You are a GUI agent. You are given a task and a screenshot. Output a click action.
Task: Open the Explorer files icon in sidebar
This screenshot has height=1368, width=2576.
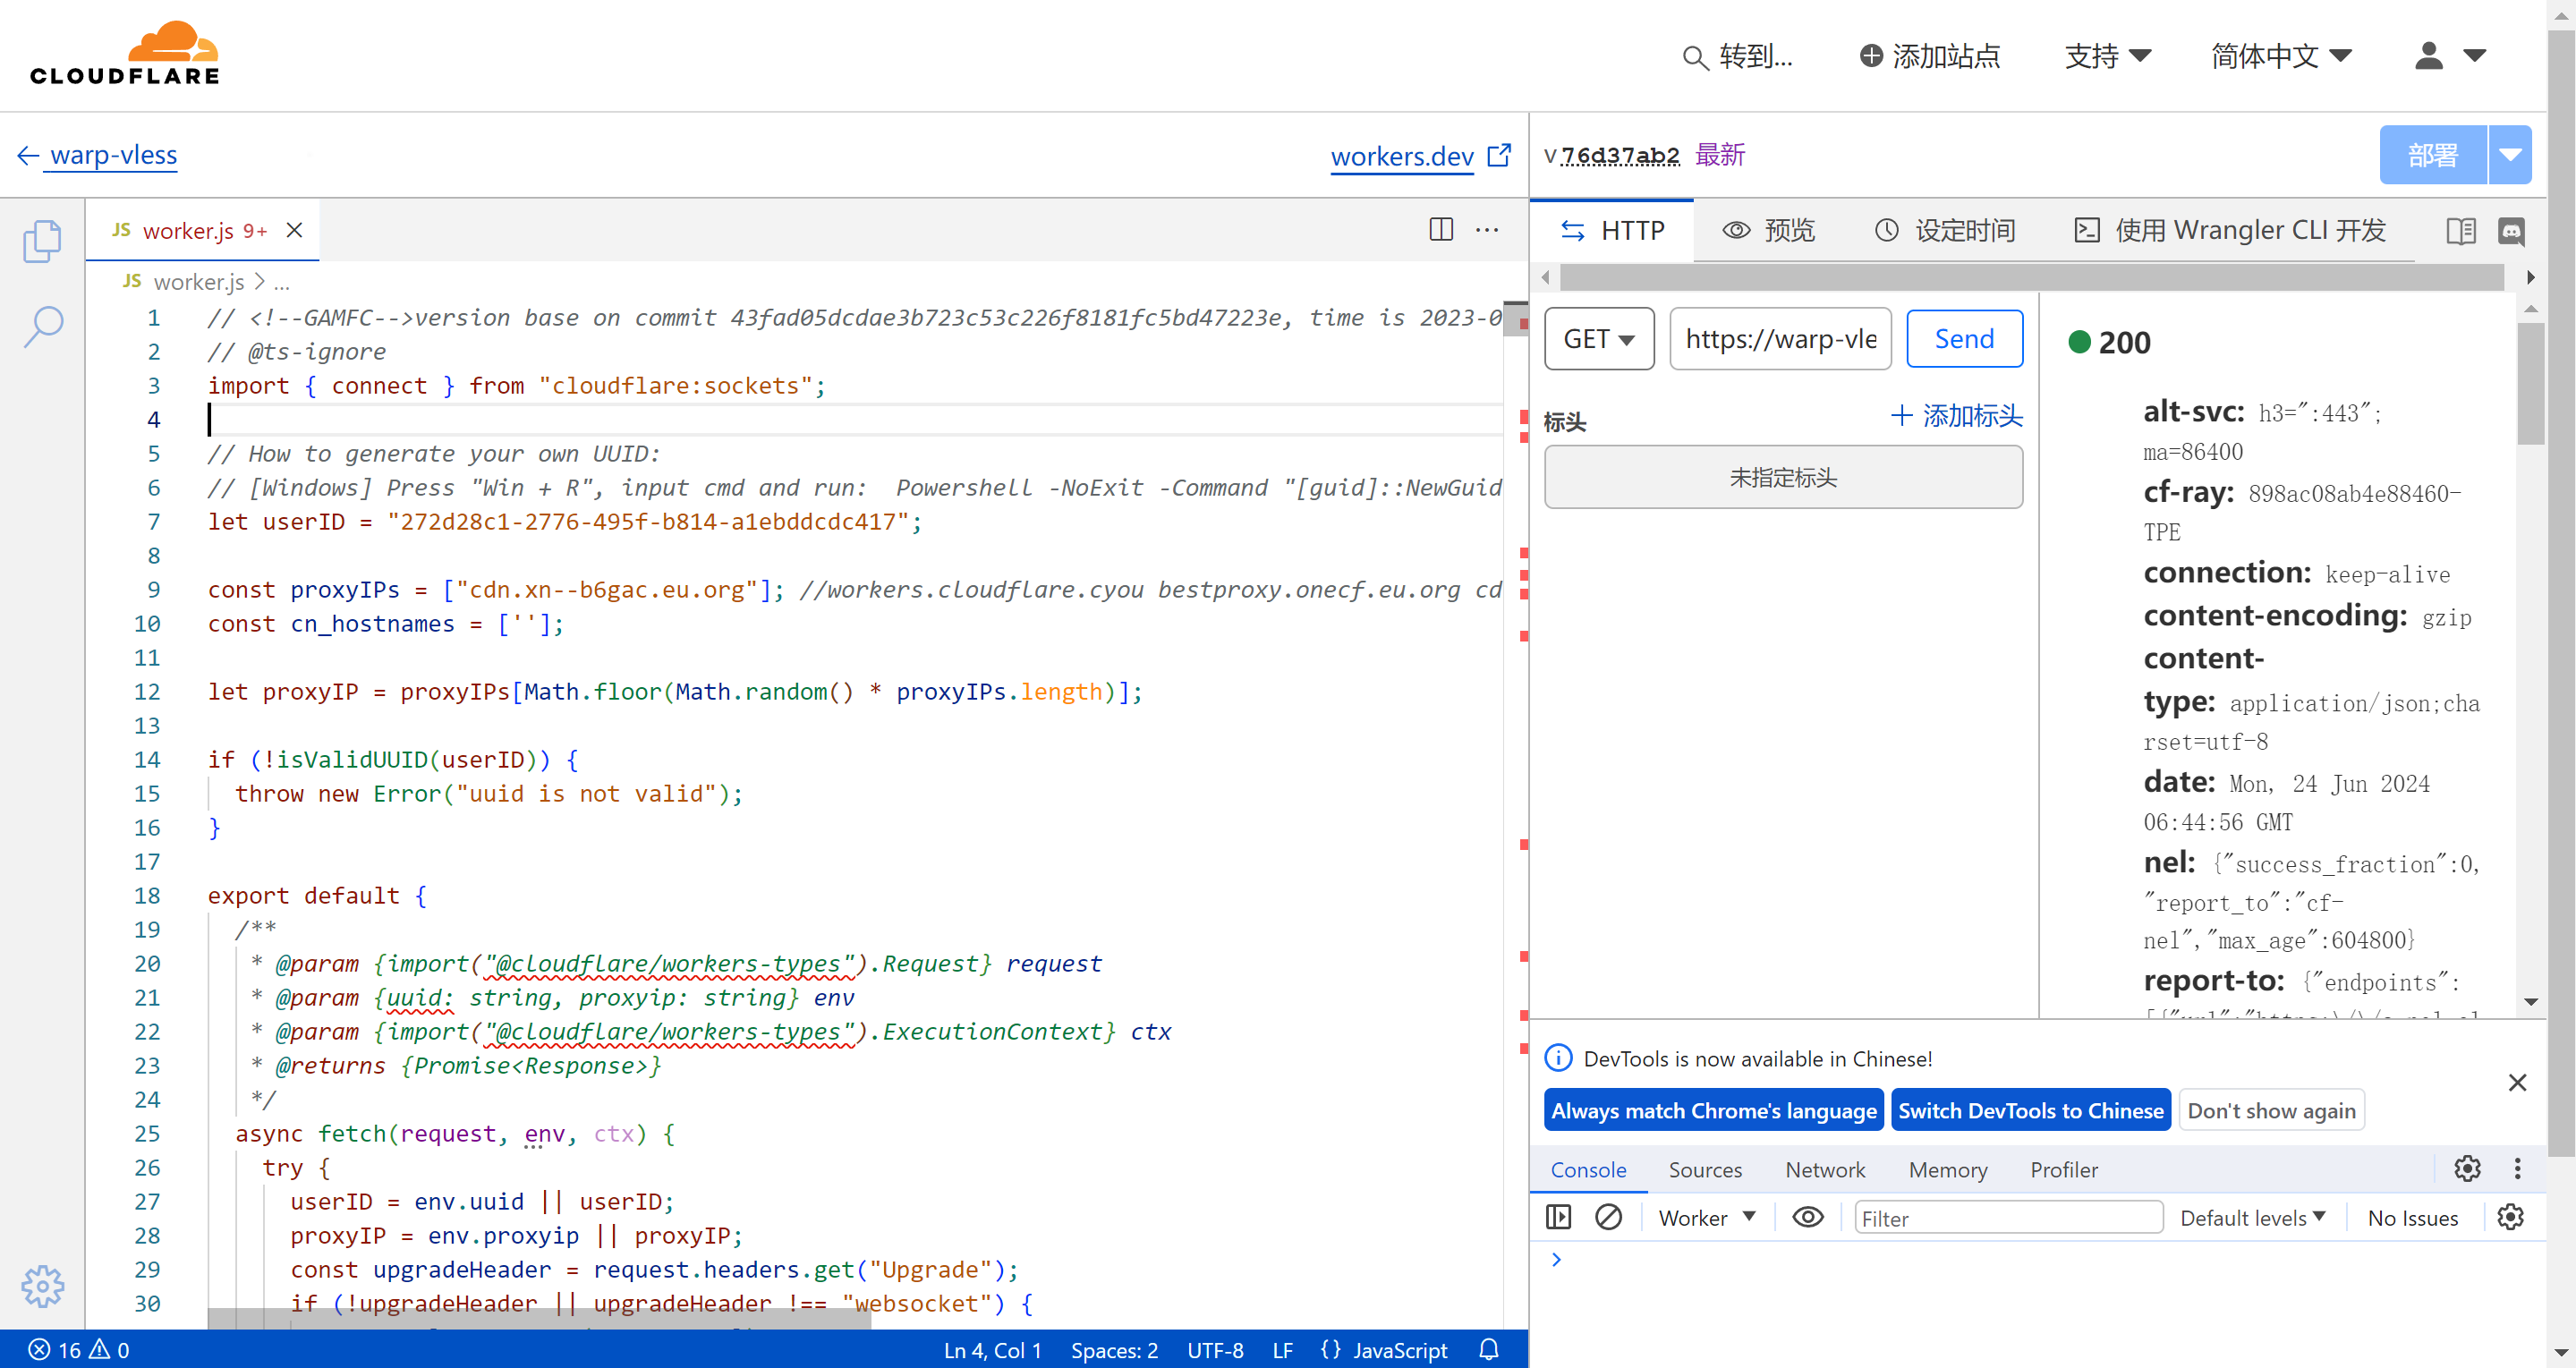point(42,241)
